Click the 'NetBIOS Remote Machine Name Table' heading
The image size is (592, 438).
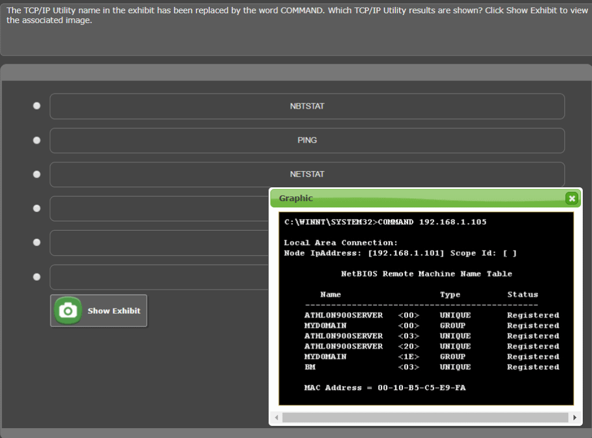426,273
